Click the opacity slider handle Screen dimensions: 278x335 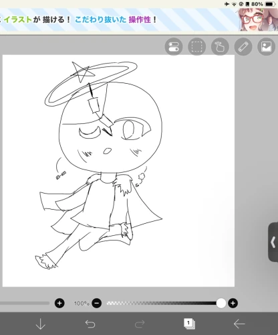(221, 304)
